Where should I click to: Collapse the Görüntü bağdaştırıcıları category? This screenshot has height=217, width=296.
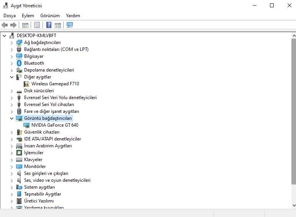(x=12, y=119)
